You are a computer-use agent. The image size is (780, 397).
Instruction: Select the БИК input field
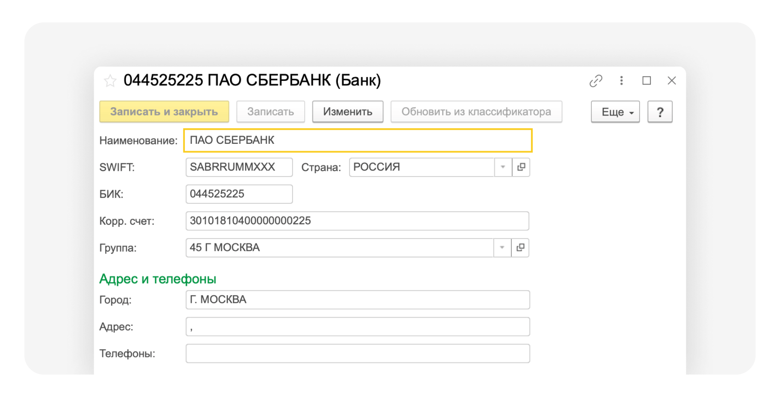tap(239, 194)
